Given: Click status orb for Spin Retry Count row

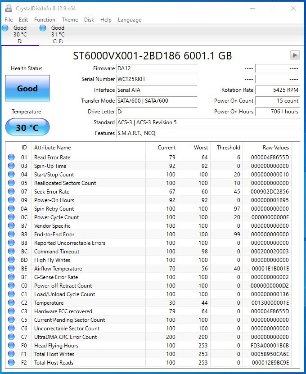Looking at the screenshot, I should coord(11,208).
